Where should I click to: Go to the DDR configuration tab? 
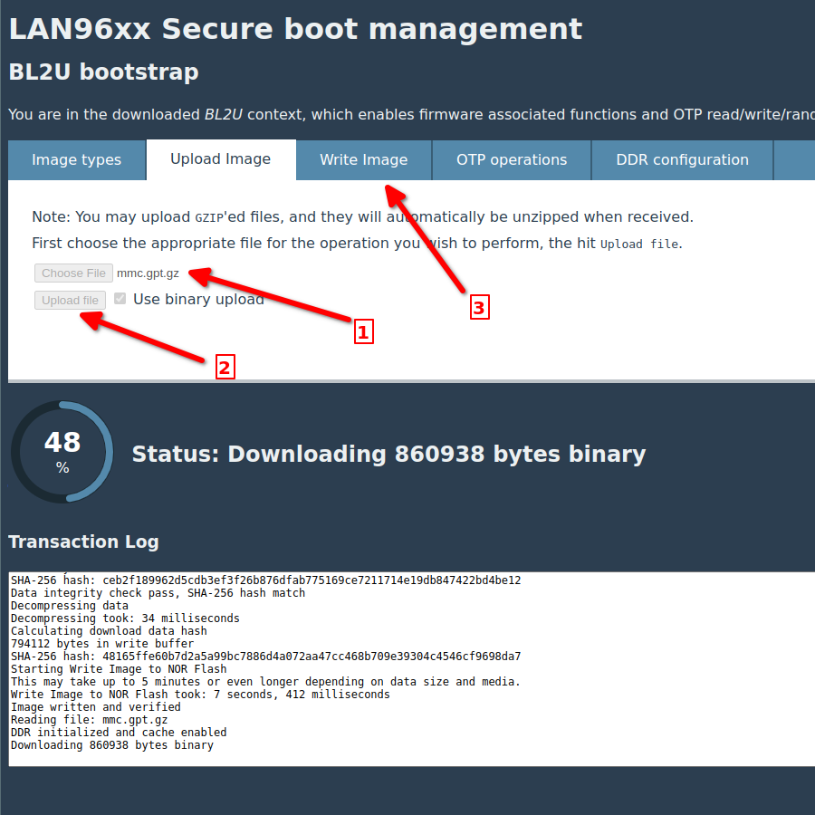(x=682, y=160)
